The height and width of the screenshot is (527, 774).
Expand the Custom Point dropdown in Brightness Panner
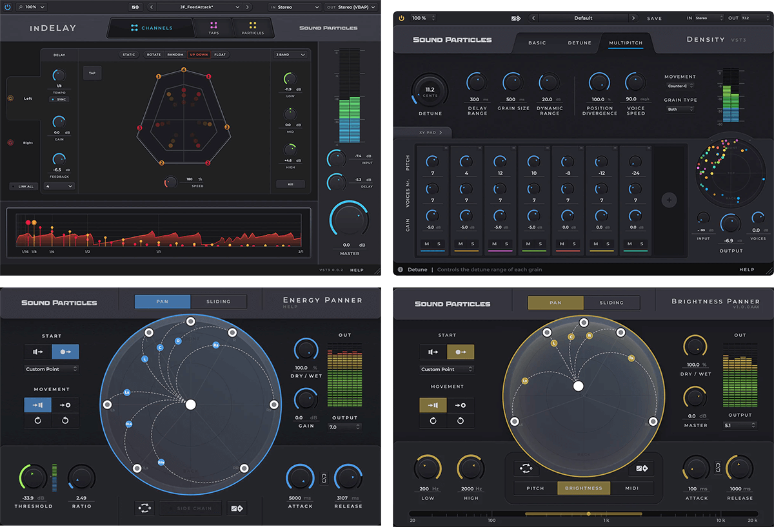[x=447, y=369]
